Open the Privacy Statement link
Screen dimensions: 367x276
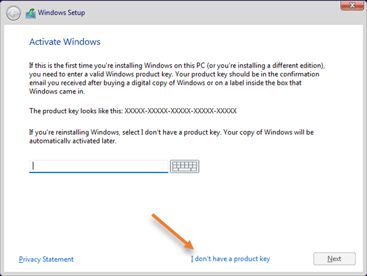coord(46,259)
